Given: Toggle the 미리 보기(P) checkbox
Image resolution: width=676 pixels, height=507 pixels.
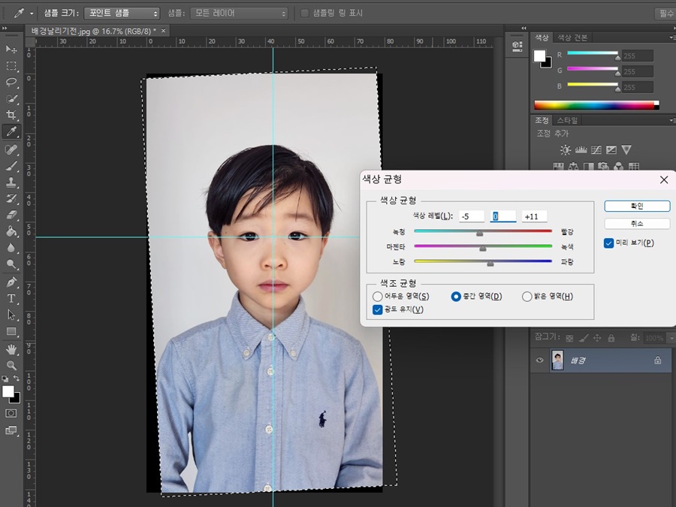Looking at the screenshot, I should click(608, 243).
